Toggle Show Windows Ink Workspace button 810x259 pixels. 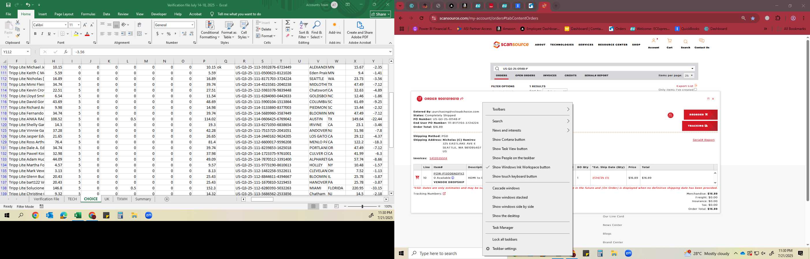pos(527,167)
